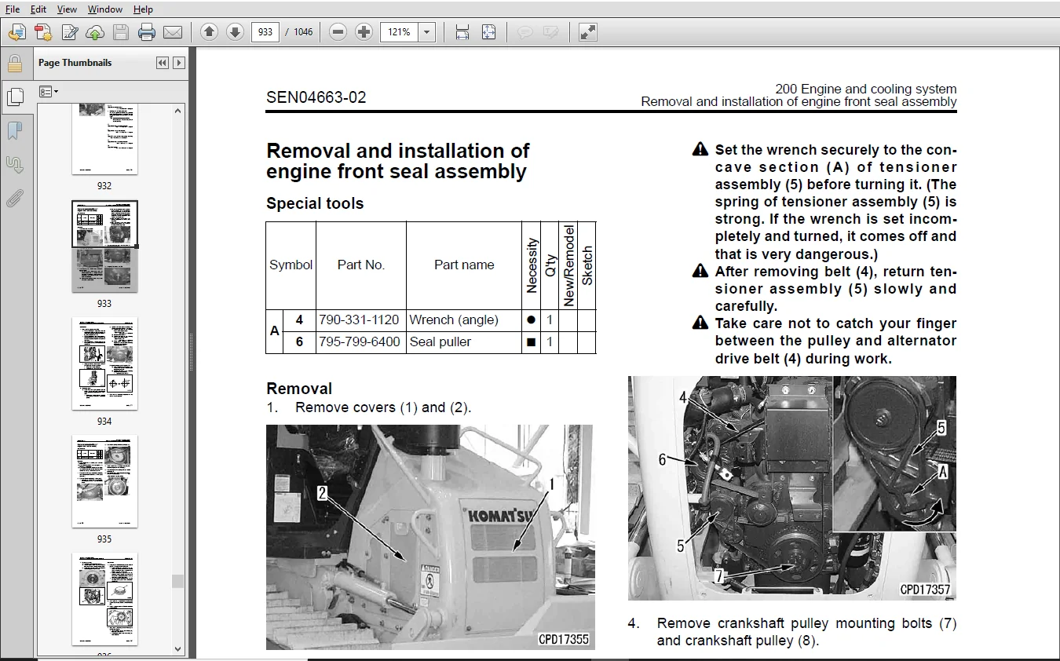Open the thumbnails options dropdown menu
The width and height of the screenshot is (1060, 661).
point(49,92)
